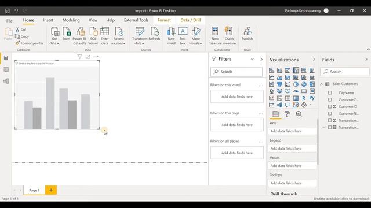The width and height of the screenshot is (371, 208).
Task: Select the gauge visualization
Action: pos(296,91)
